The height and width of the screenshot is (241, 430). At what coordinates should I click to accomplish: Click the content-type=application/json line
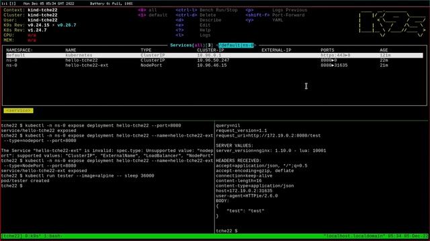point(255,186)
